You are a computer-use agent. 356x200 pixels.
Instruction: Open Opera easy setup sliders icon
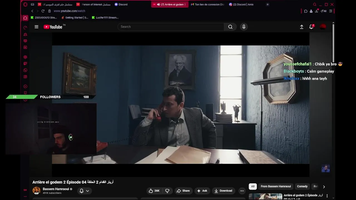(x=331, y=11)
